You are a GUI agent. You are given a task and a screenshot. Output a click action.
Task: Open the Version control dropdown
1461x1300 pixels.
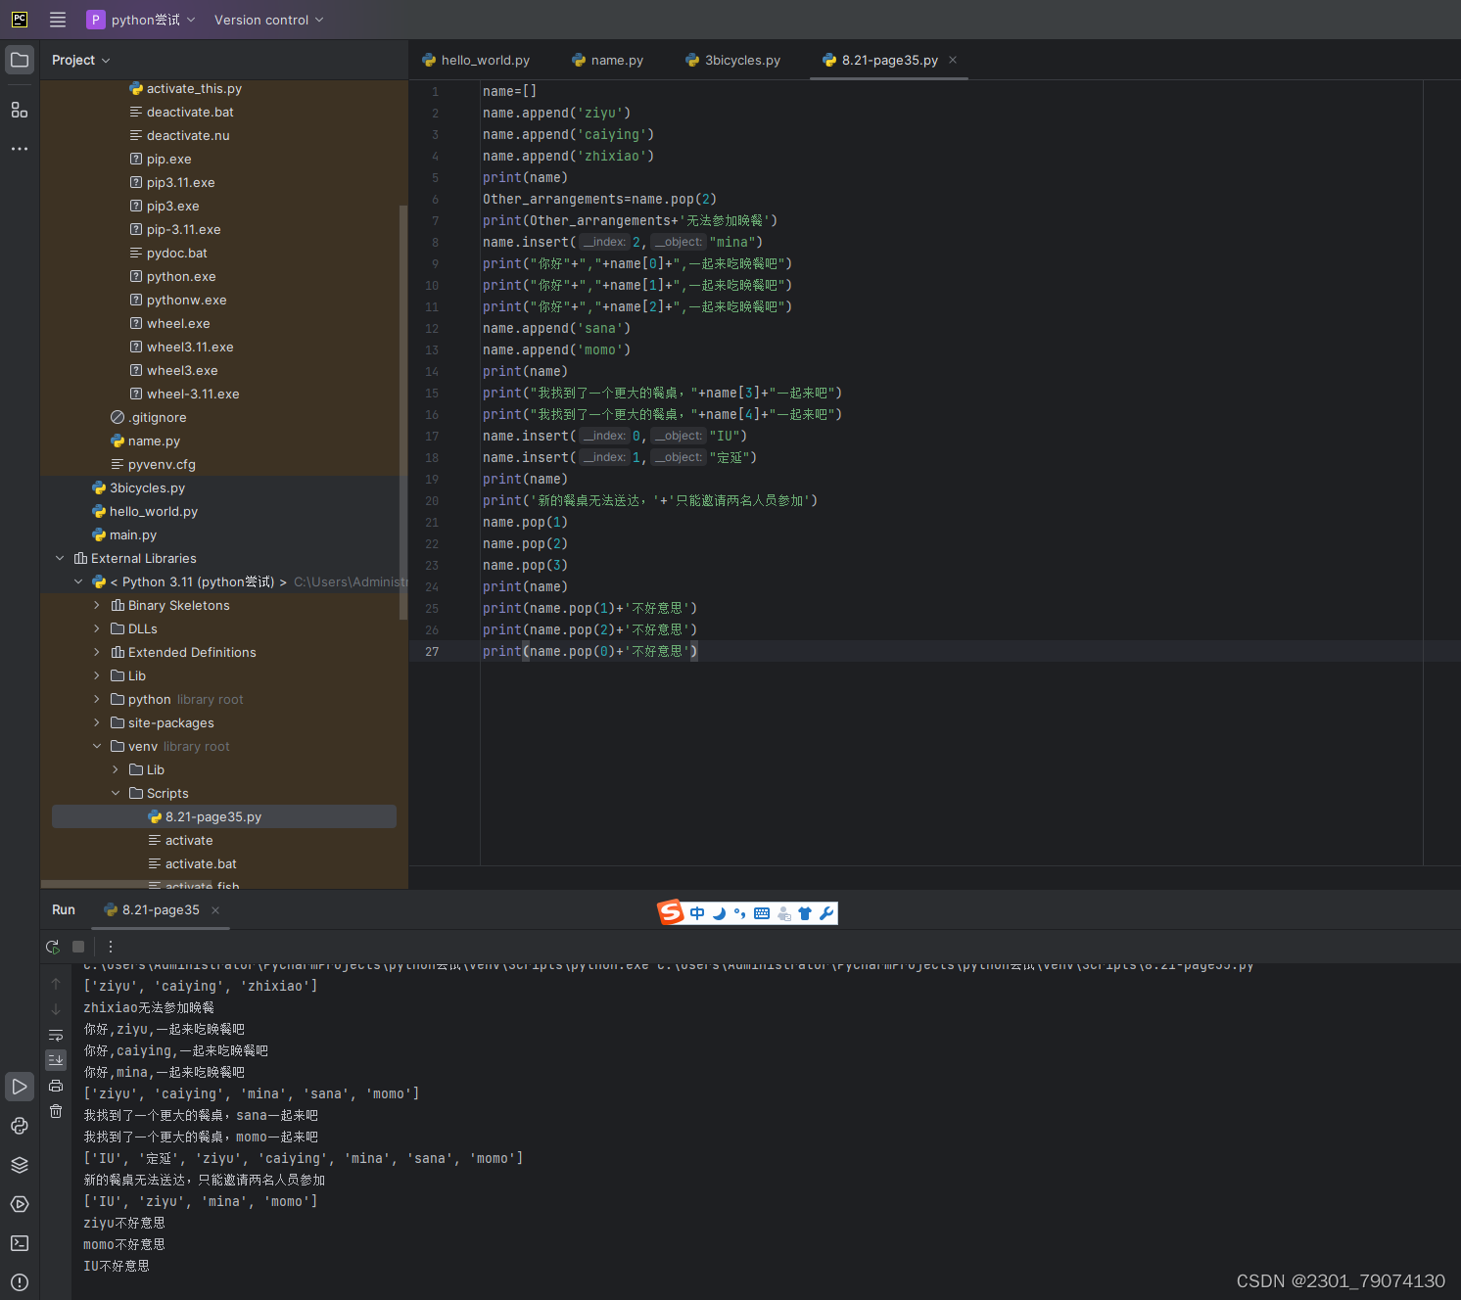267,20
